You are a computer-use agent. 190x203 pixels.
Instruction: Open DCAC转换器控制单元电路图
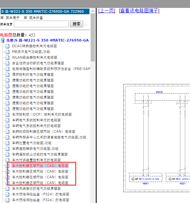coord(34,46)
